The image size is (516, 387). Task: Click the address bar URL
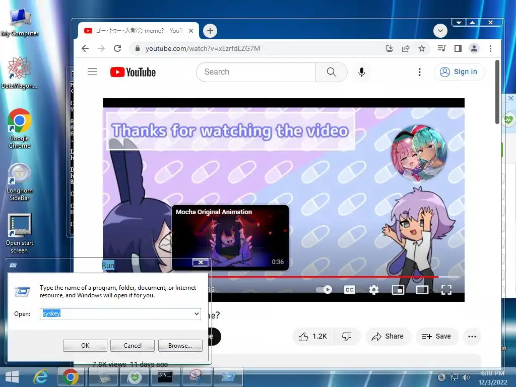point(203,49)
